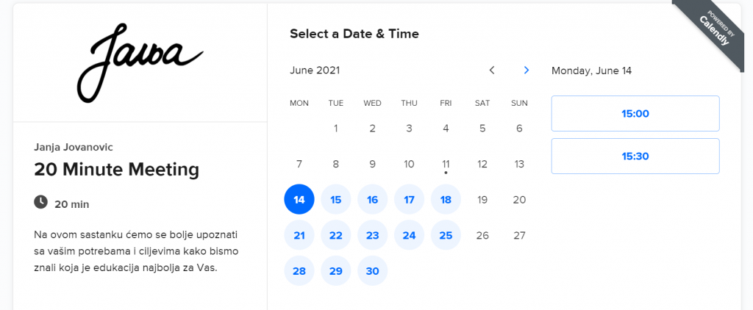Pick June 14 on the calendar
This screenshot has height=310, width=753.
click(299, 200)
